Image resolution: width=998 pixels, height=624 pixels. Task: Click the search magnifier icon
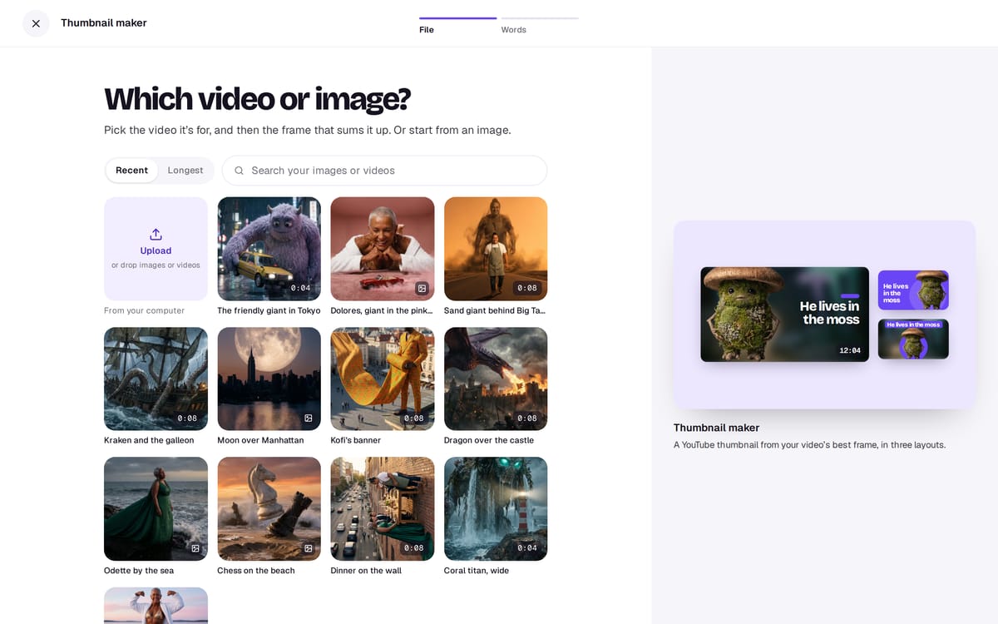coord(239,171)
